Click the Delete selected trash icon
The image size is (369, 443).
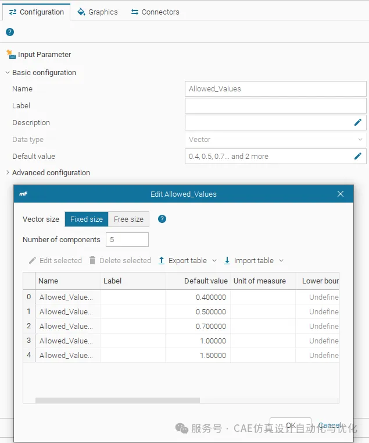(x=92, y=260)
